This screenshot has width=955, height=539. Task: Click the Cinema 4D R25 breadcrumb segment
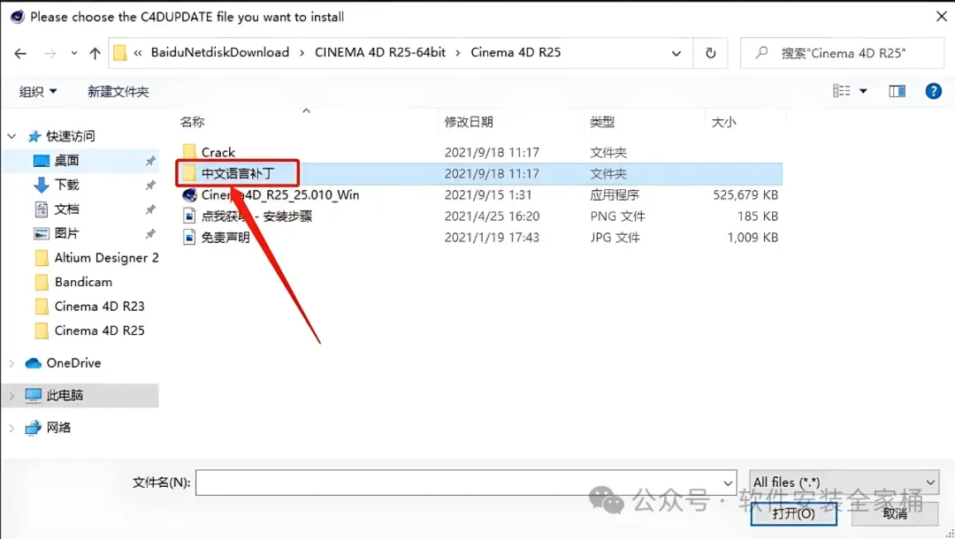click(516, 52)
